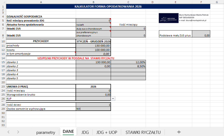The image size is (224, 136).
Task: Switch to STAWKI RYCZAŁTU sheet tab
Action: 143,132
